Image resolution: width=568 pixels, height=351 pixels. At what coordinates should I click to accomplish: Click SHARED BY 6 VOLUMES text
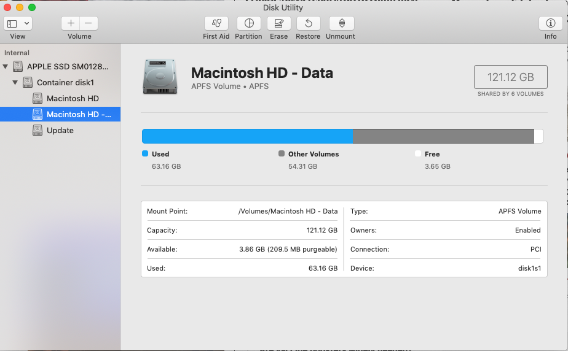(510, 94)
